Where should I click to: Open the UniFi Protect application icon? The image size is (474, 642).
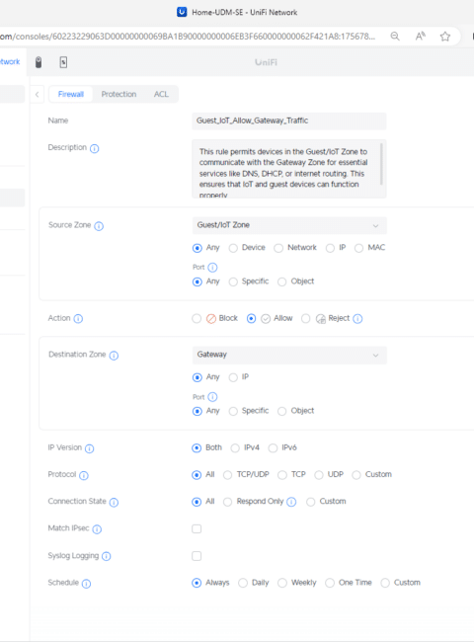point(63,62)
